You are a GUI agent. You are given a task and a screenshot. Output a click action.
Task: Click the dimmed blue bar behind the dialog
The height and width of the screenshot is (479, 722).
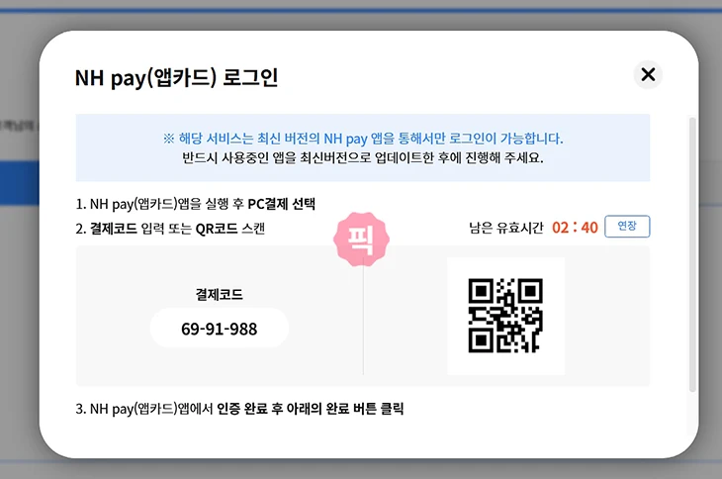point(18,182)
